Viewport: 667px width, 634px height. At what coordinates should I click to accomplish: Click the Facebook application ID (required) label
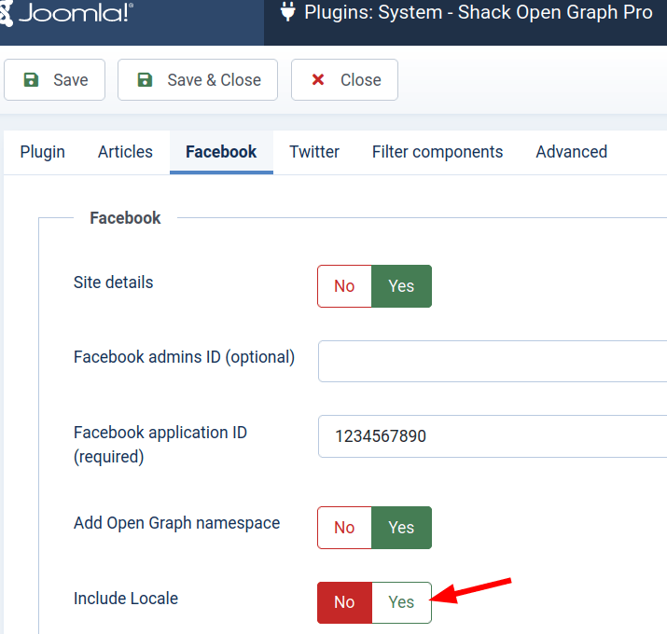coord(160,445)
